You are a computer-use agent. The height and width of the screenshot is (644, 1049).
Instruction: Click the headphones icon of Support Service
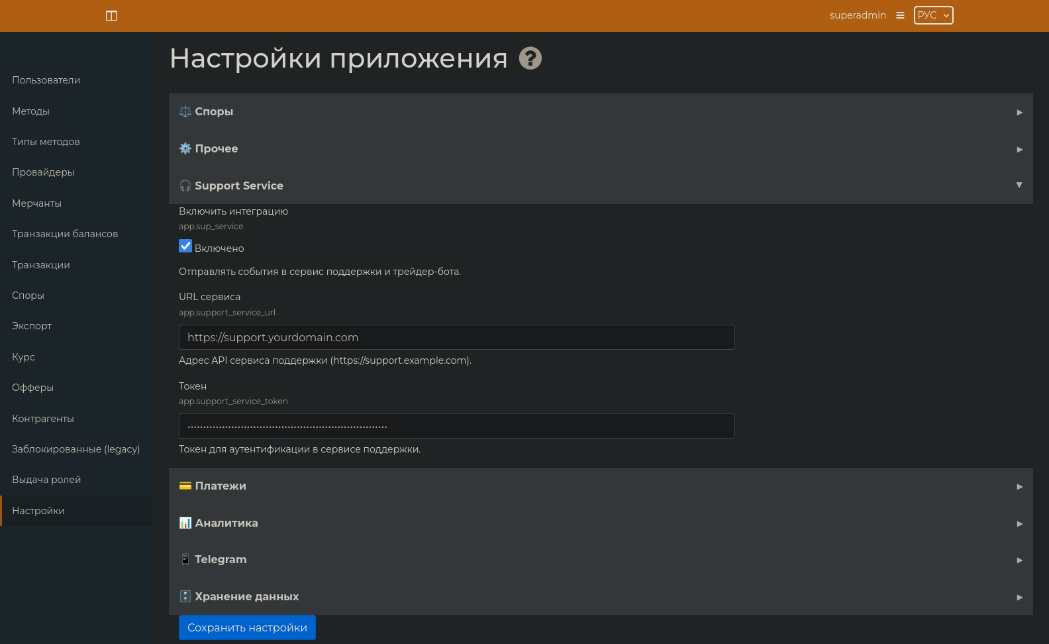(185, 186)
